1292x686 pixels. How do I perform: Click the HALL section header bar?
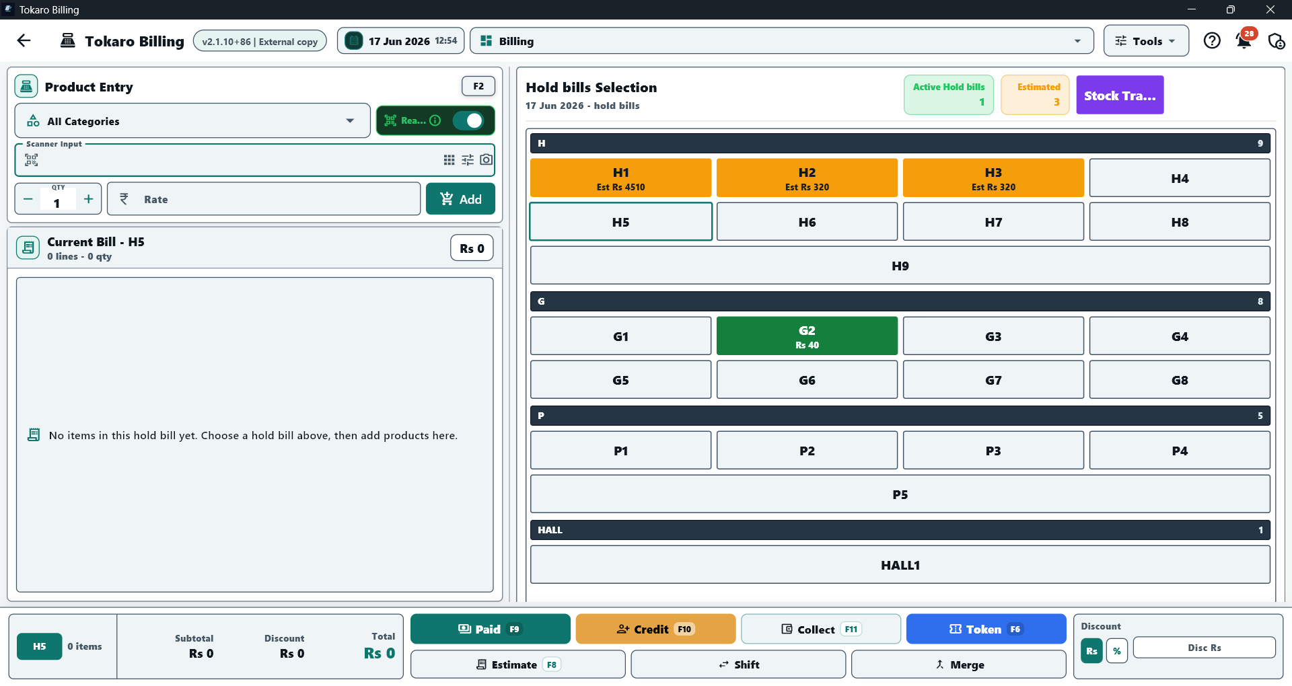click(x=900, y=530)
